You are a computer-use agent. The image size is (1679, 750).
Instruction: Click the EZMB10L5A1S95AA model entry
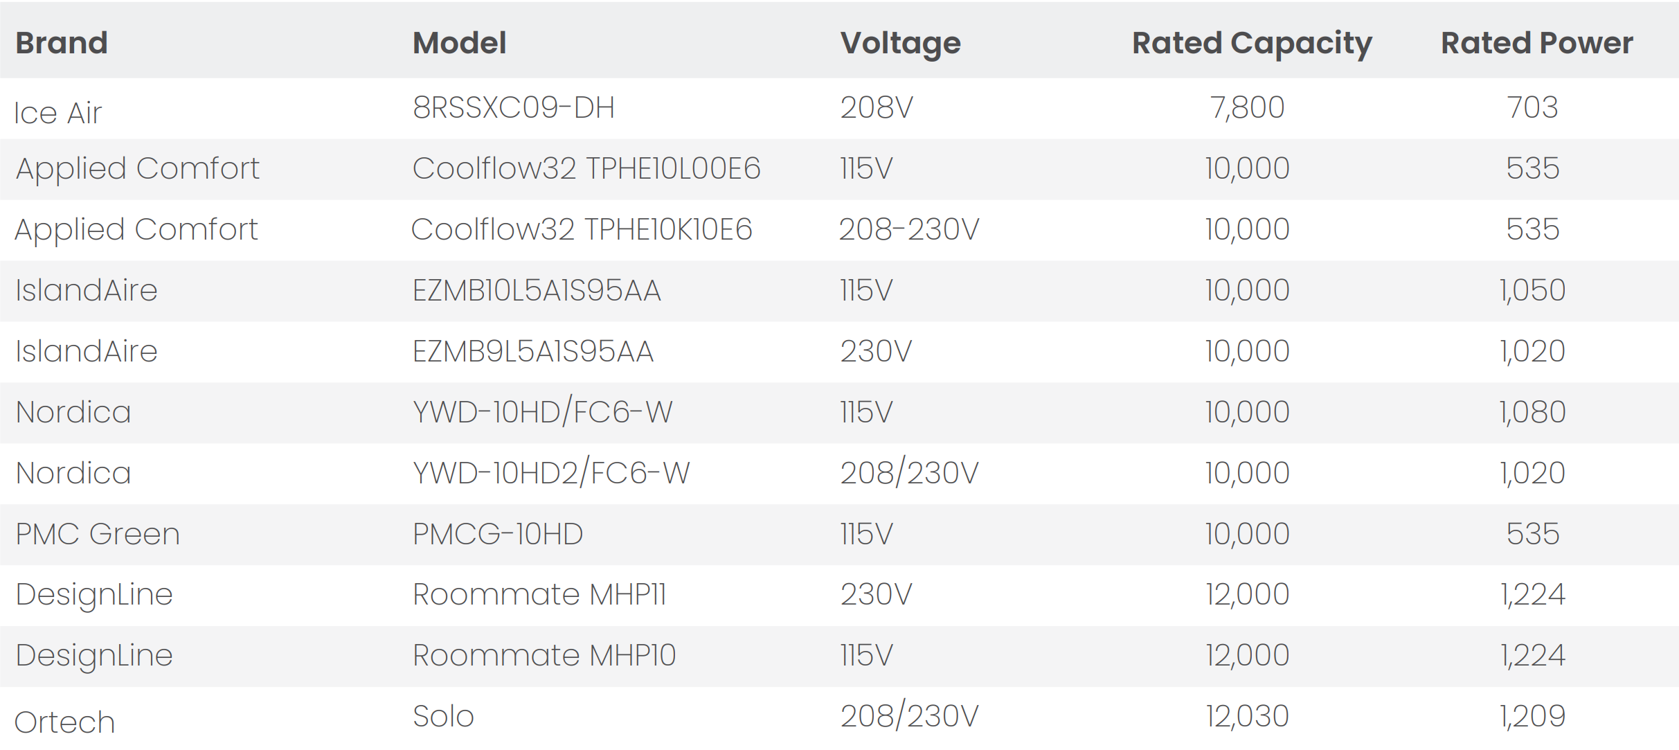pos(537,290)
